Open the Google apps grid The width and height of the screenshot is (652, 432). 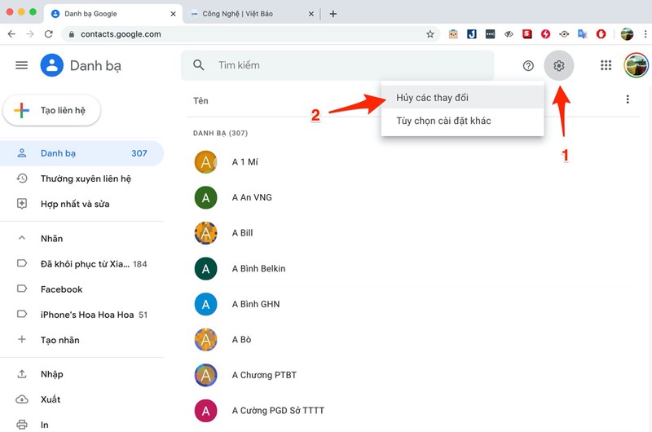coord(606,66)
